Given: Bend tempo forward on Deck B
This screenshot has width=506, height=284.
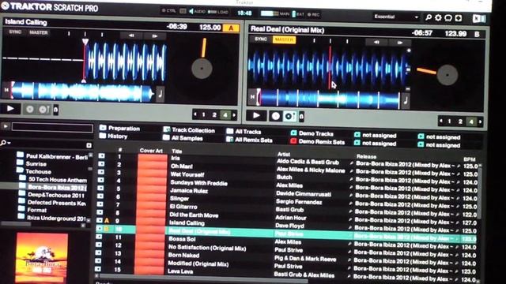Looking at the screenshot, I should [x=400, y=43].
